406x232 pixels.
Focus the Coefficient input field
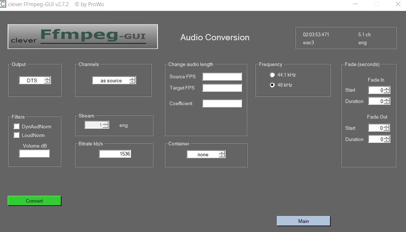point(222,104)
